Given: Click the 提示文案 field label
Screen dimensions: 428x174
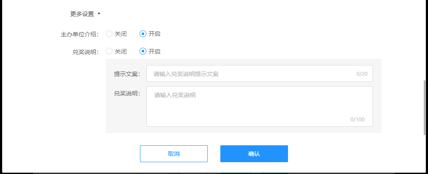Looking at the screenshot, I should 127,74.
